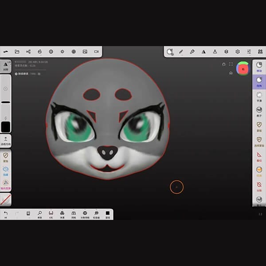This screenshot has height=266, width=266.
Task: Open the Interface sliders menu
Action: tap(249, 51)
